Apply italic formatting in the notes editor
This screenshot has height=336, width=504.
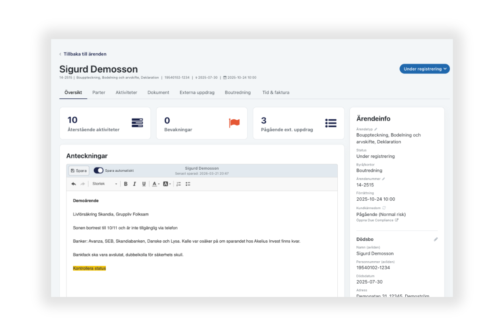tap(134, 184)
